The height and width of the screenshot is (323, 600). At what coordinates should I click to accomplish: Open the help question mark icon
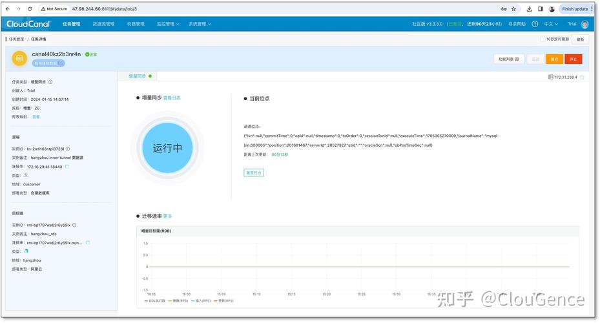[x=535, y=24]
